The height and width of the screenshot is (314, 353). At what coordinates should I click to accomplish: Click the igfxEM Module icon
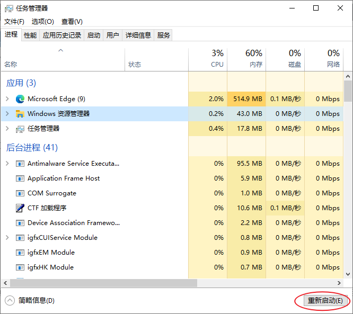pos(20,253)
